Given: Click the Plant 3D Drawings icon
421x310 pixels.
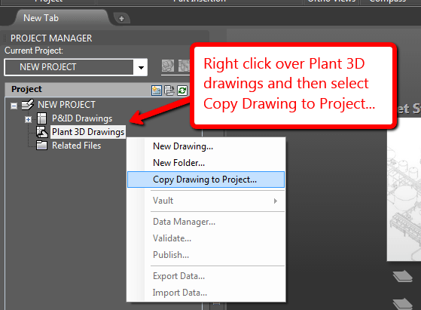Looking at the screenshot, I should tap(42, 132).
